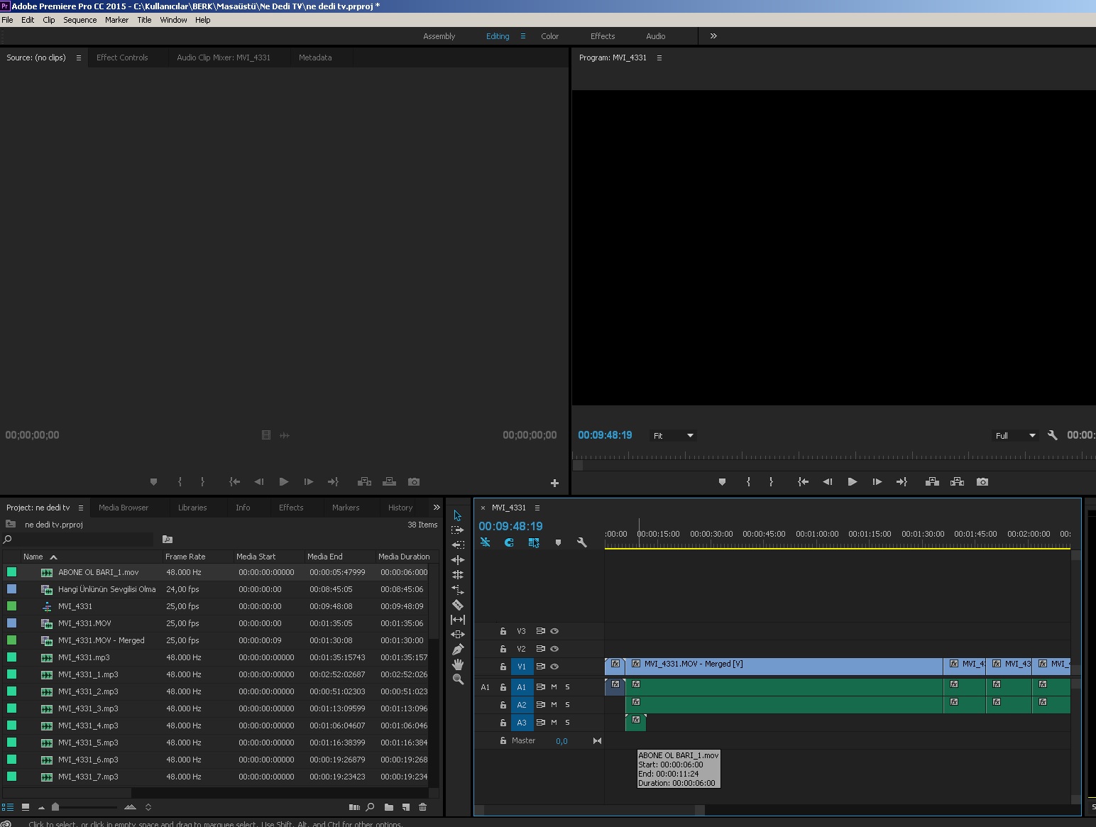Switch to the Hand tool

tap(458, 664)
